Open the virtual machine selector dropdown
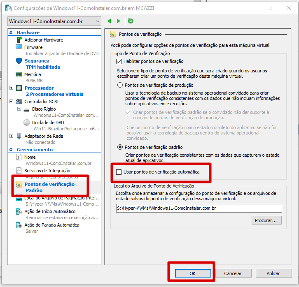Screen dimensions: 299x287 [54, 21]
